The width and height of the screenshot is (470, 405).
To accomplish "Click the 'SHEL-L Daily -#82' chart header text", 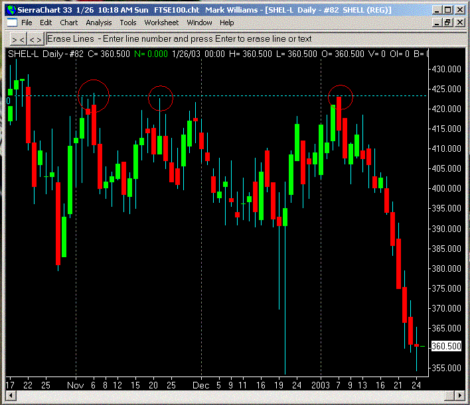I will point(46,54).
